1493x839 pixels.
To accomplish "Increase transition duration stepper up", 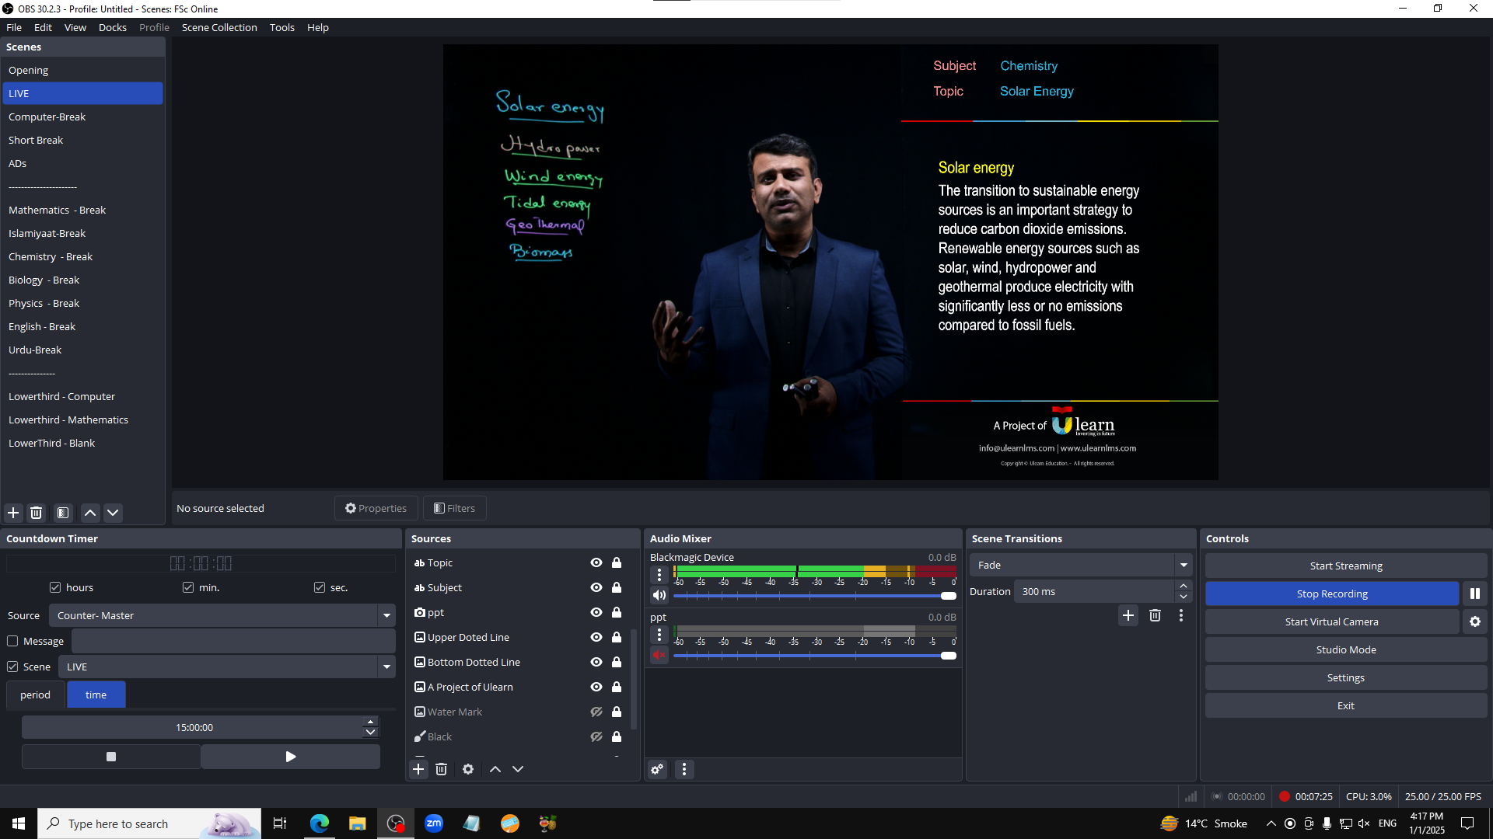I will point(1184,586).
